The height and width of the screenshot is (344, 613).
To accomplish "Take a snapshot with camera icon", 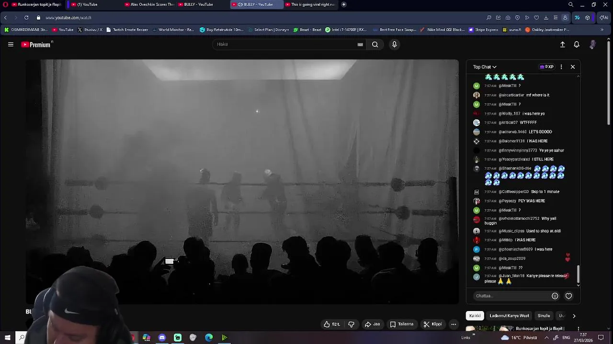I will pyautogui.click(x=508, y=18).
